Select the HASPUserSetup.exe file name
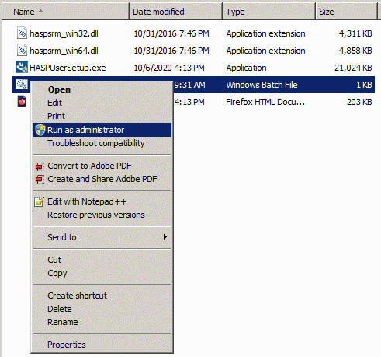This screenshot has height=357, width=381. point(68,68)
